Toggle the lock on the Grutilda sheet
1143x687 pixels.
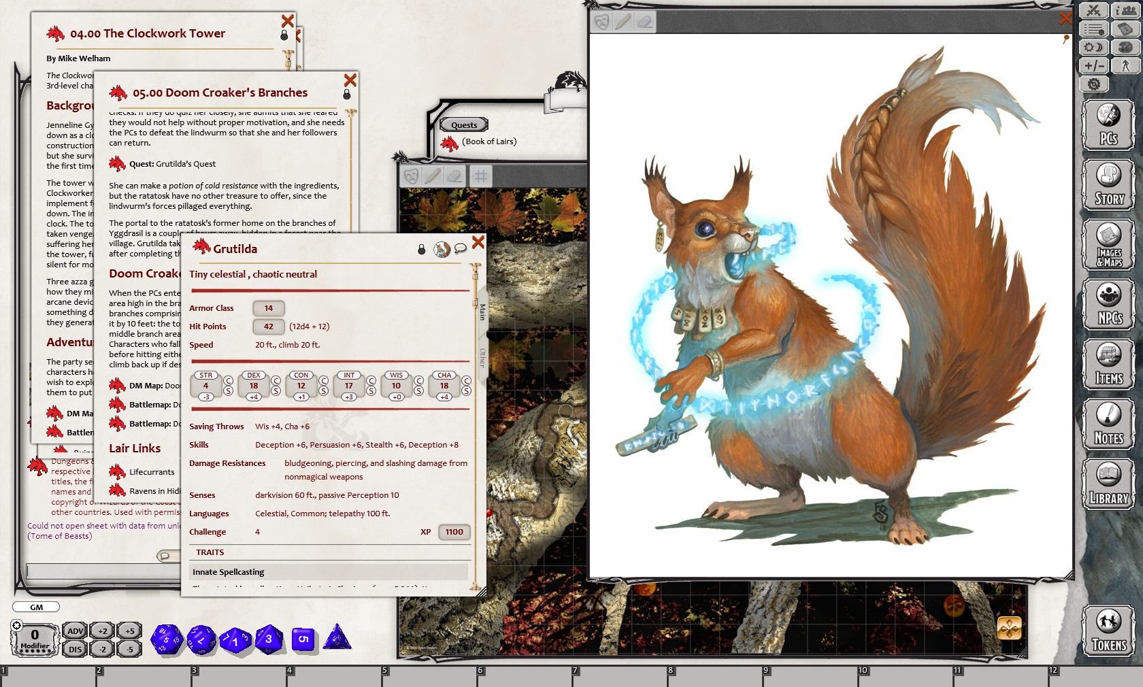420,249
